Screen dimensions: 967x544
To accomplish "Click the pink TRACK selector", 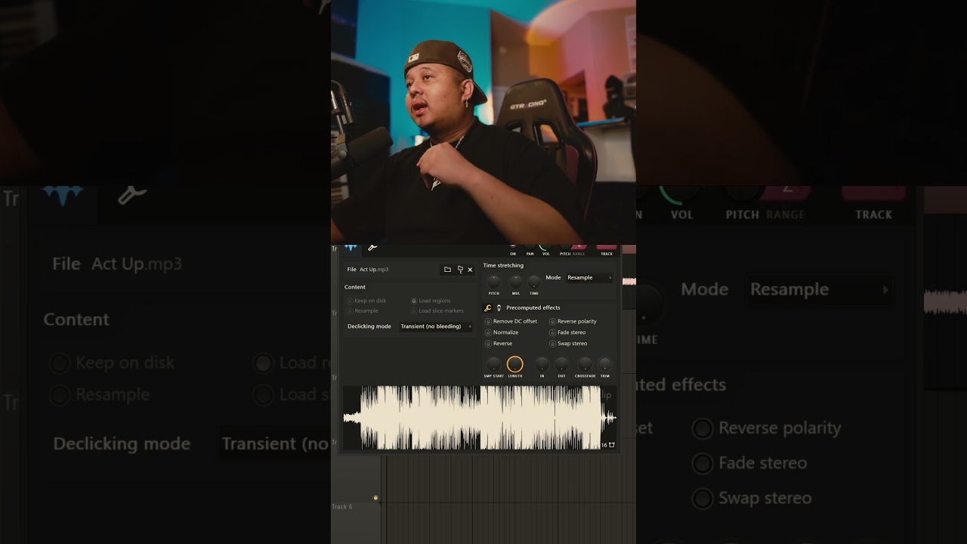I will pos(607,247).
